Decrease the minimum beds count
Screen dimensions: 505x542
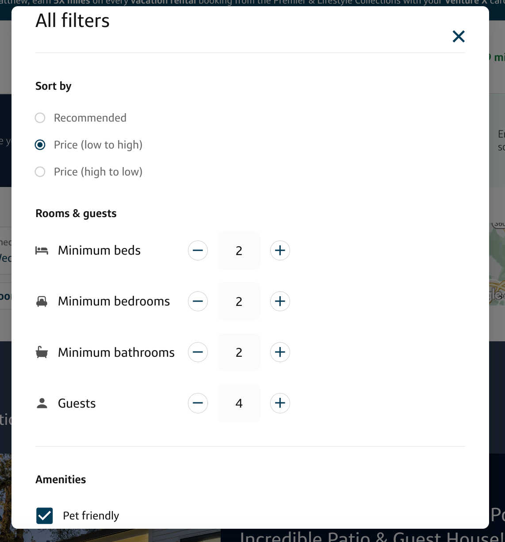(x=198, y=251)
